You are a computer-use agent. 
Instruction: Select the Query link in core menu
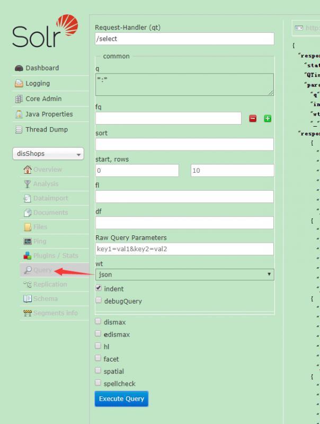coord(42,270)
